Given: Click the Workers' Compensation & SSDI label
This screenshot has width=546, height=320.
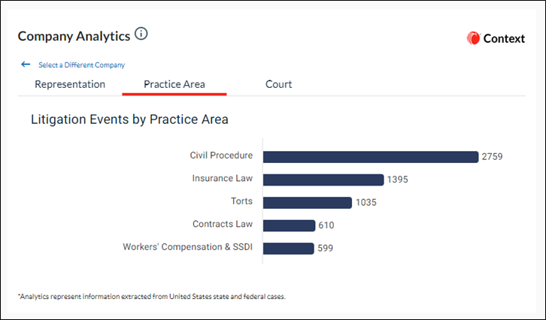Looking at the screenshot, I should tap(188, 247).
